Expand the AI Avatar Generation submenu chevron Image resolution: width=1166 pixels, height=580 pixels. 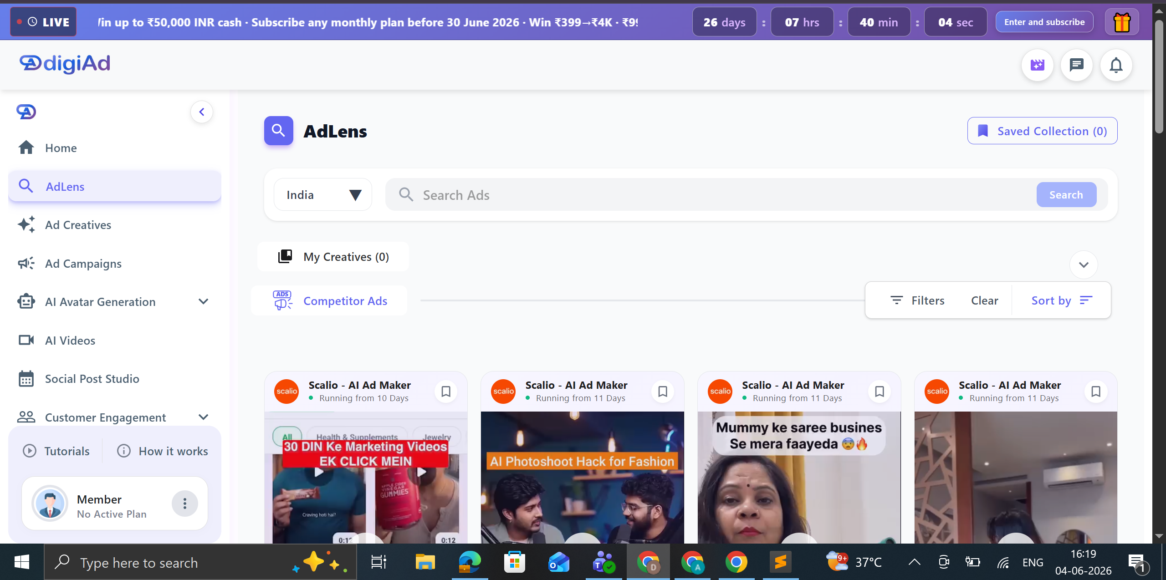204,301
